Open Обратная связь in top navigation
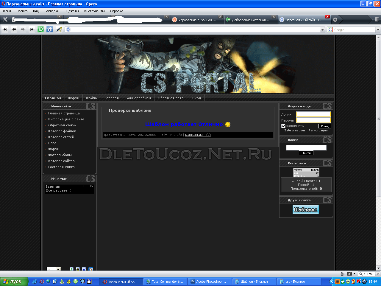 [x=171, y=98]
